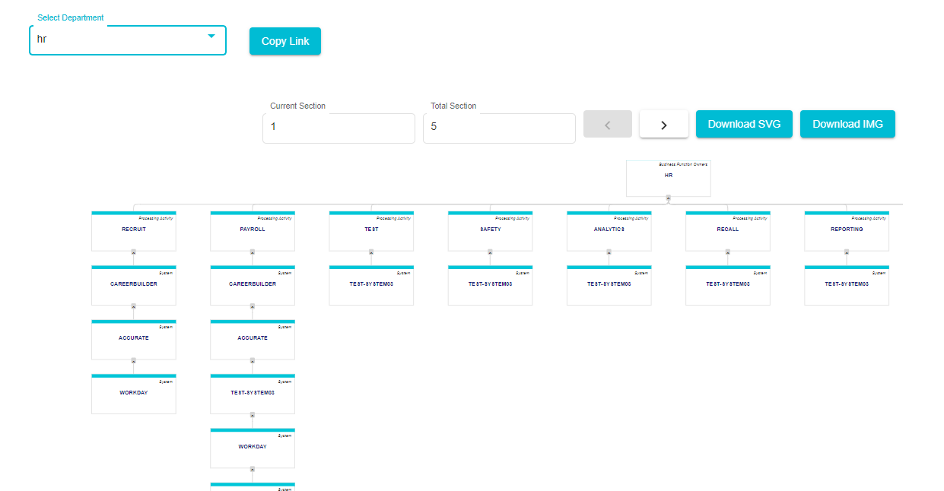
Task: Collapse CAREERBUILDER under RECRUIT
Action: click(134, 306)
